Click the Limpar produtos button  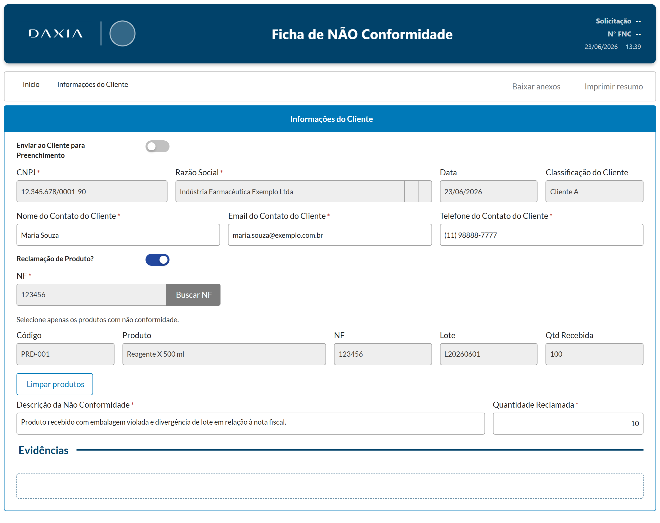pos(55,384)
